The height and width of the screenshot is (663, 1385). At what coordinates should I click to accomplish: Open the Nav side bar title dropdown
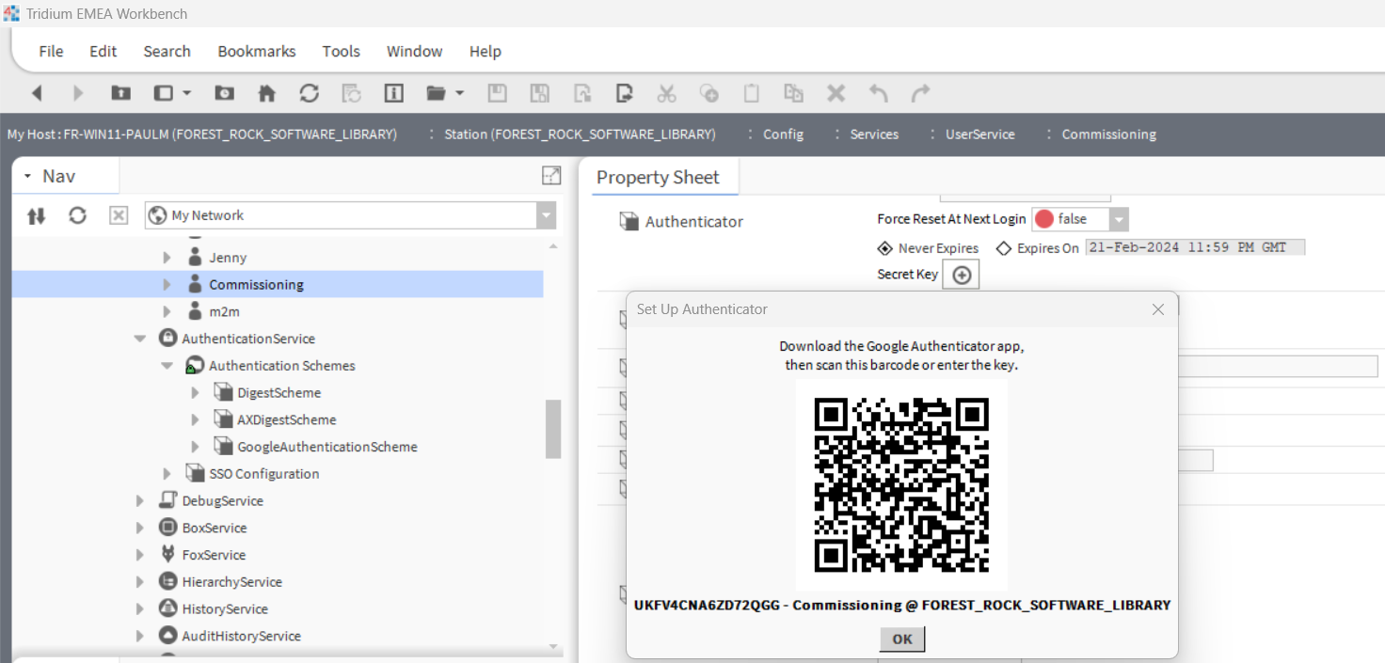(x=28, y=177)
